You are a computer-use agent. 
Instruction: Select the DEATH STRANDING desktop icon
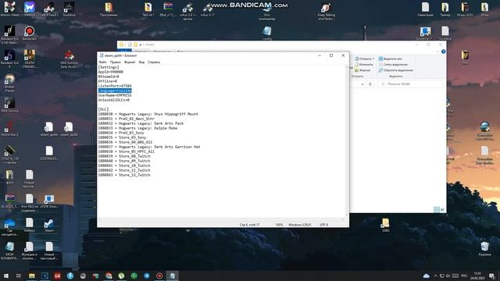click(x=30, y=59)
